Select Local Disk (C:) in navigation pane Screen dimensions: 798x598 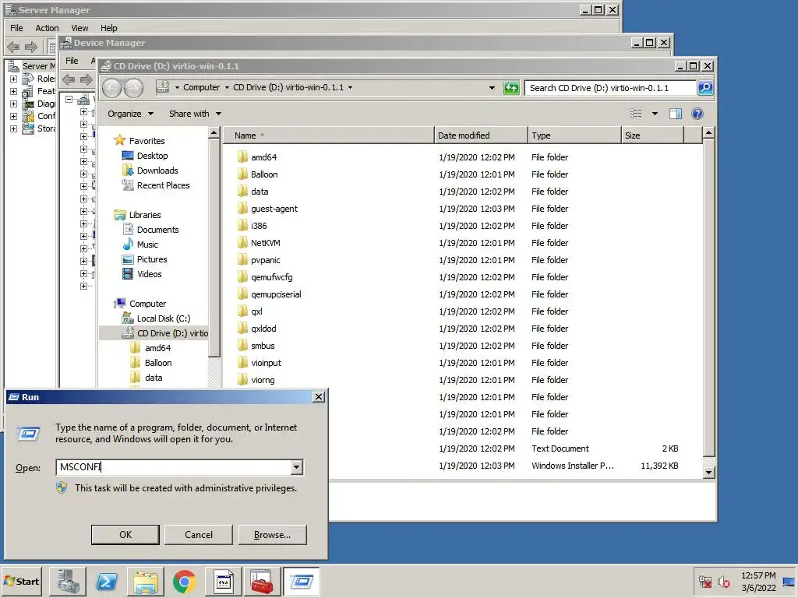point(164,318)
